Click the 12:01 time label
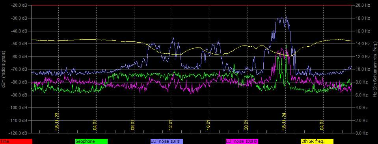Image resolution: width=378 pixels, height=144 pixels. [x=171, y=125]
